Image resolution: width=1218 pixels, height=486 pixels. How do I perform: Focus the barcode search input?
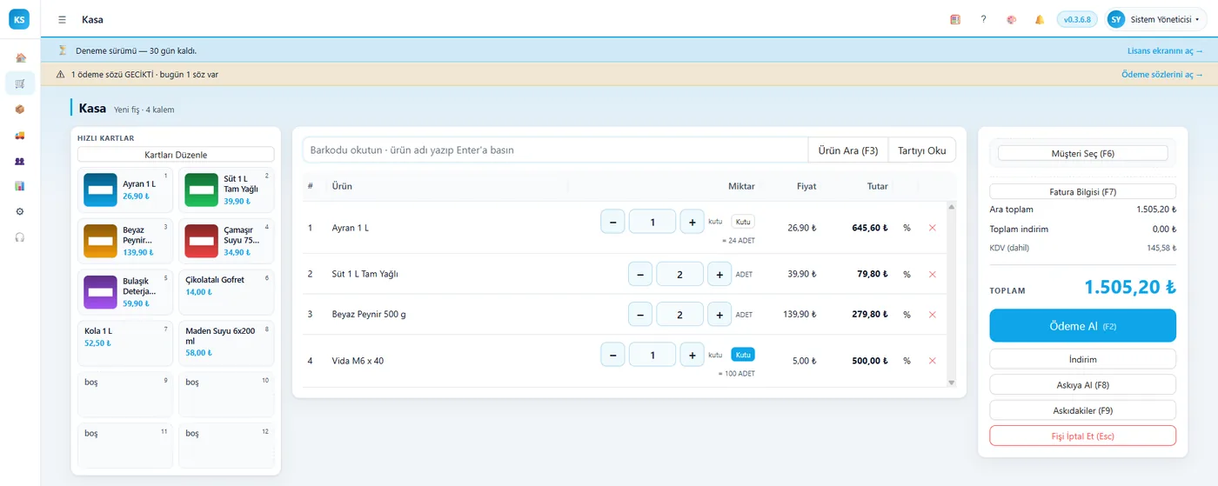[x=555, y=150]
